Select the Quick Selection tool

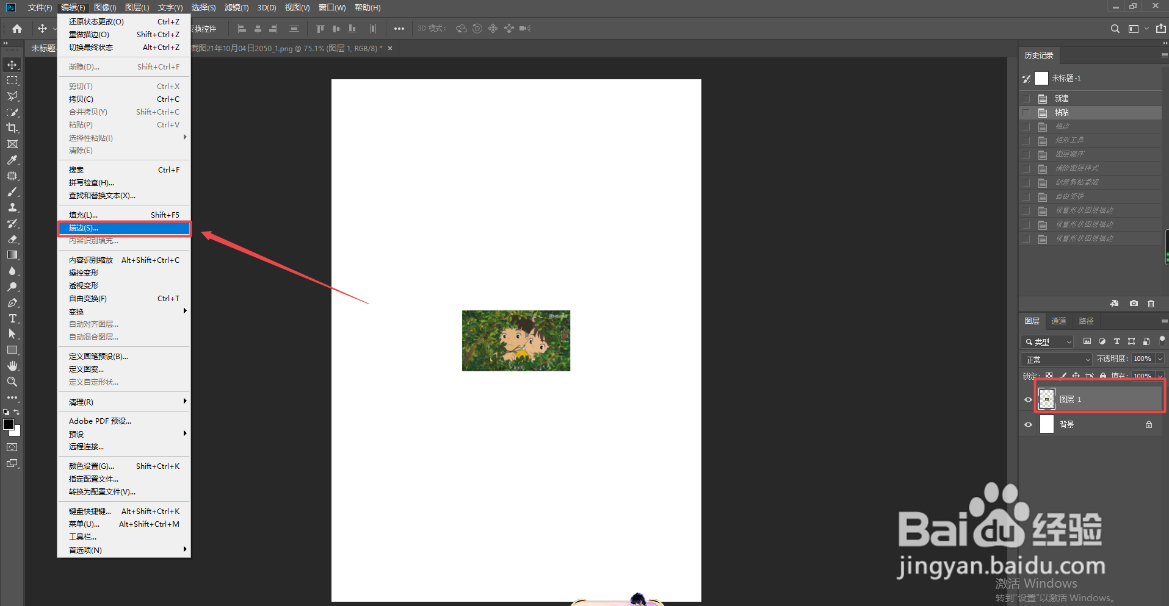tap(12, 112)
